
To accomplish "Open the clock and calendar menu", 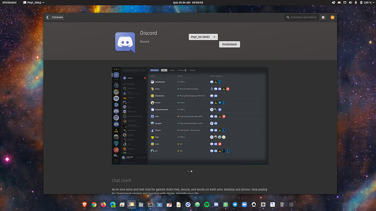I will point(188,2).
